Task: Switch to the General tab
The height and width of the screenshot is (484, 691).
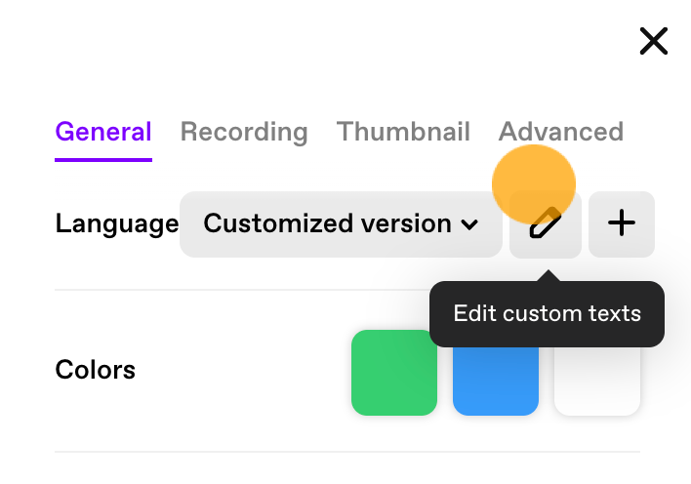Action: click(103, 132)
